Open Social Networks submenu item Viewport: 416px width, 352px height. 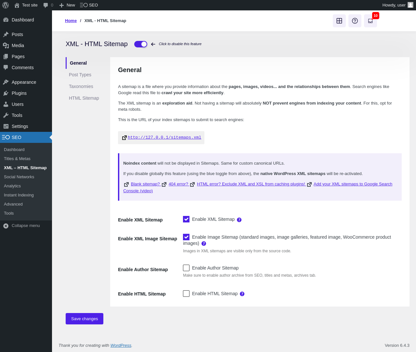click(x=26, y=177)
